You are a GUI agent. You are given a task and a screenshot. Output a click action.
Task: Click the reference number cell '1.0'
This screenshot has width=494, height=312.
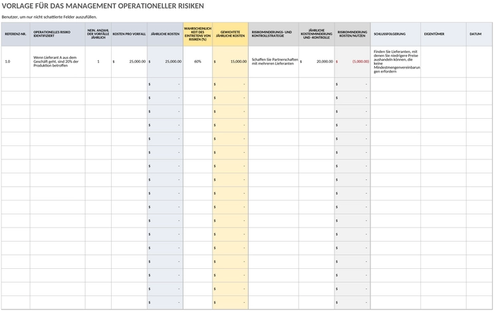coord(15,62)
